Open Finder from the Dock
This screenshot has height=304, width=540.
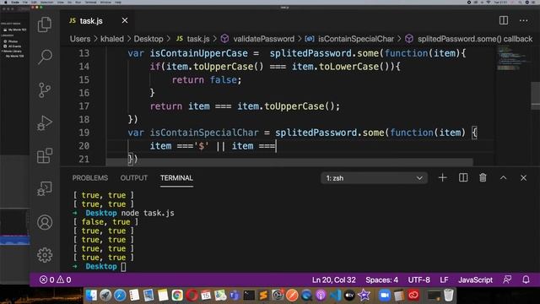click(91, 295)
